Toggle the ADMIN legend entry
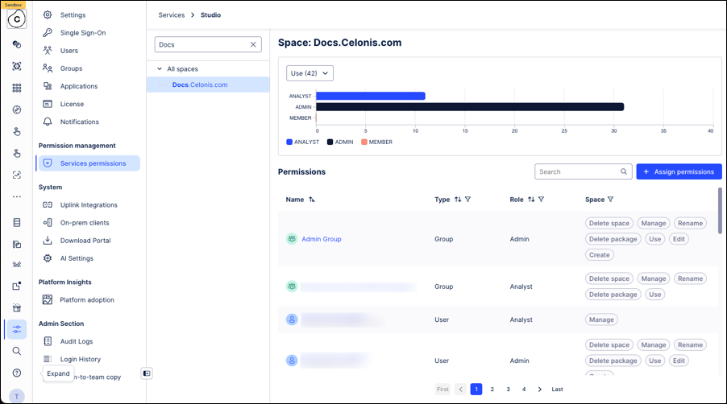 pyautogui.click(x=340, y=142)
